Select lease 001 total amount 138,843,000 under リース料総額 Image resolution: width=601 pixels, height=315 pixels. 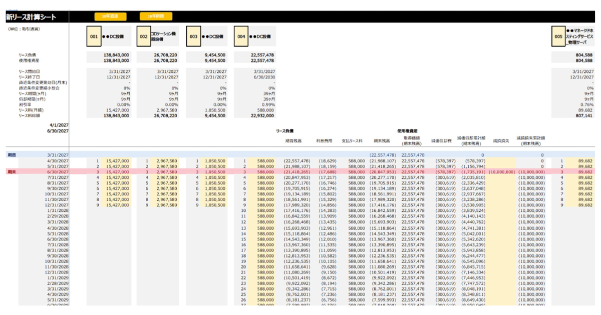tap(117, 115)
